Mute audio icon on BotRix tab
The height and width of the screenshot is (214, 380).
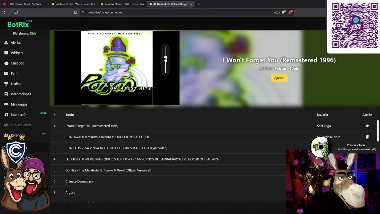coord(154,4)
